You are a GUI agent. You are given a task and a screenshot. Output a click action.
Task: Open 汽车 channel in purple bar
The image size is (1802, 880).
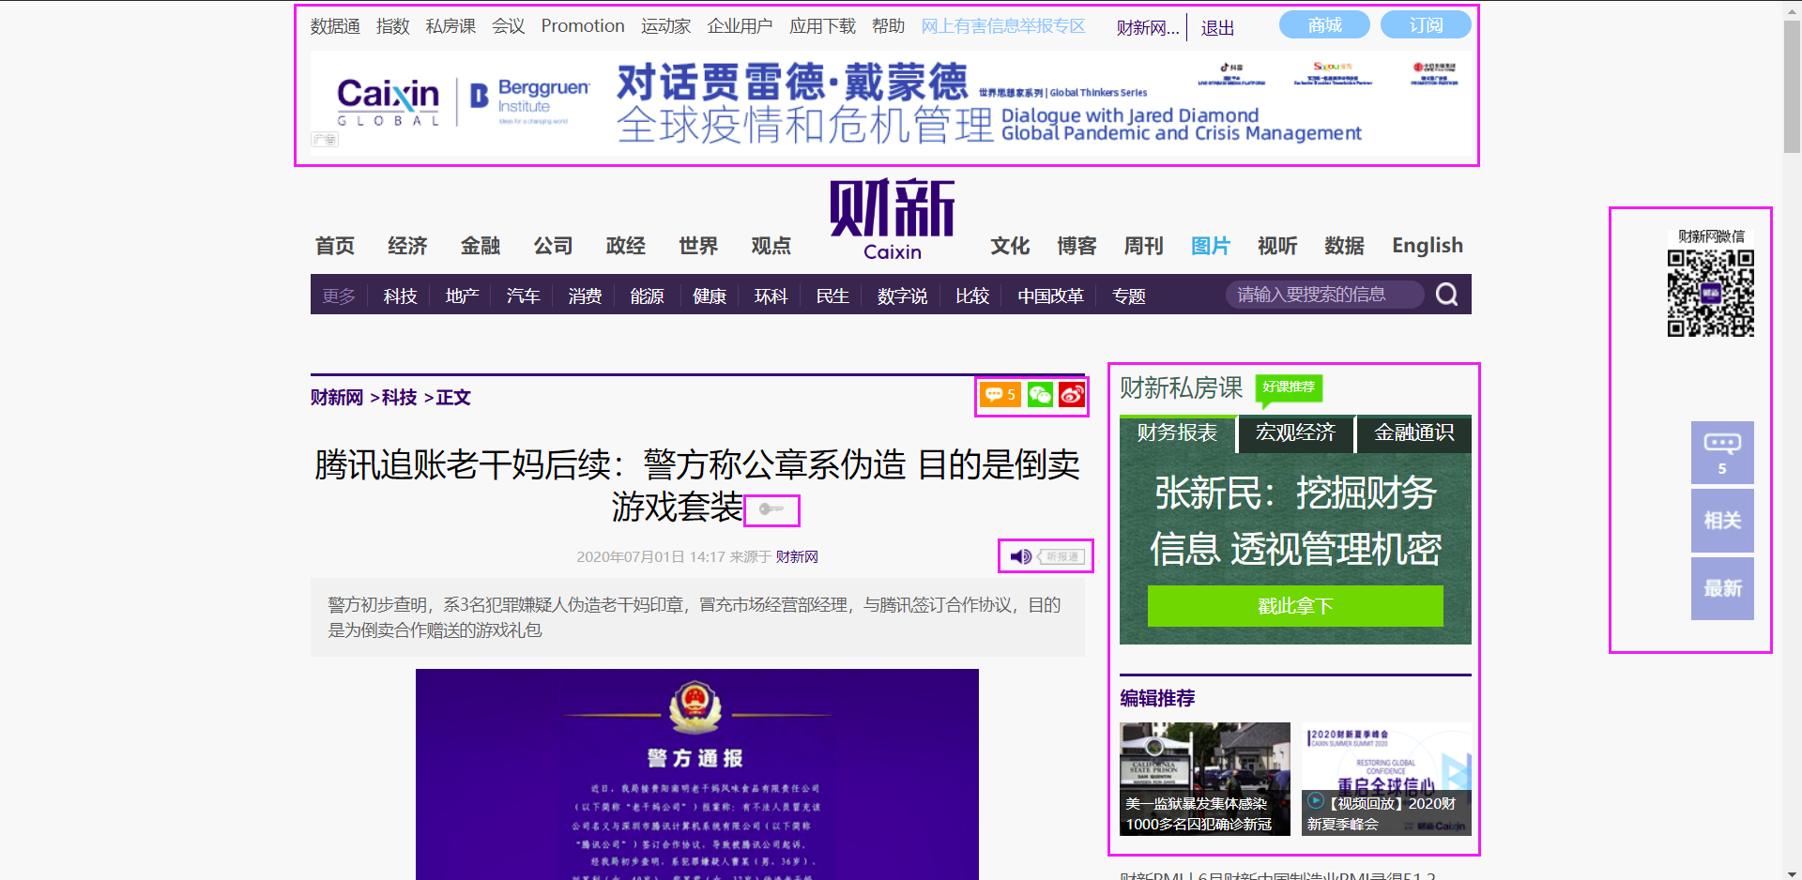point(523,296)
